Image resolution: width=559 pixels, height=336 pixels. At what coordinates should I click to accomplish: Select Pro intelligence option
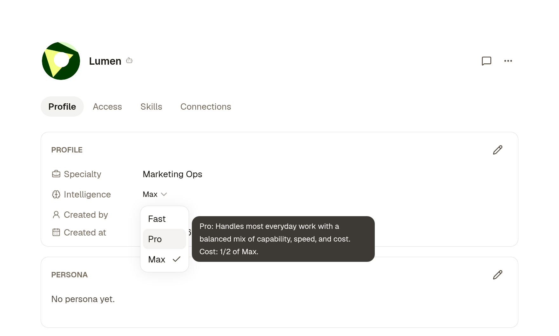[165, 239]
